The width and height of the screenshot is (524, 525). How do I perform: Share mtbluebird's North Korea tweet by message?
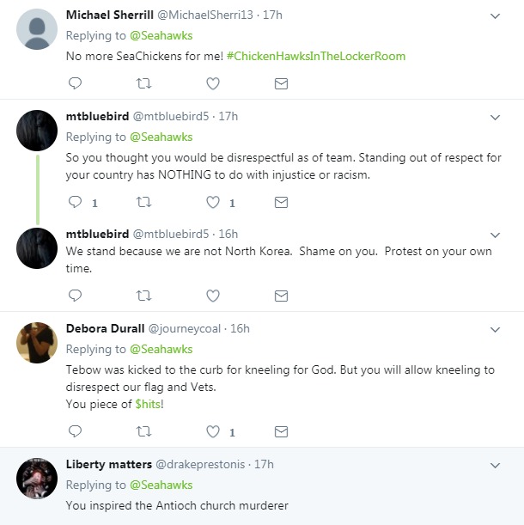(x=281, y=295)
